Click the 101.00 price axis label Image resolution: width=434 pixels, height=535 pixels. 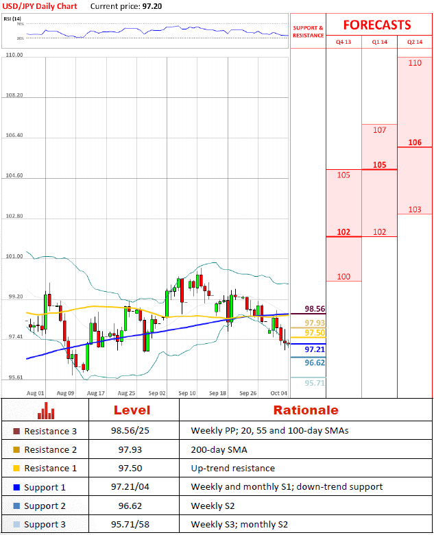pyautogui.click(x=14, y=256)
